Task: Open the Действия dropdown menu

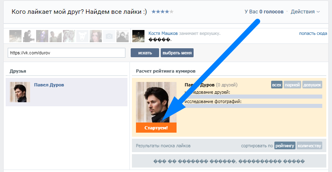Action: coord(305,12)
